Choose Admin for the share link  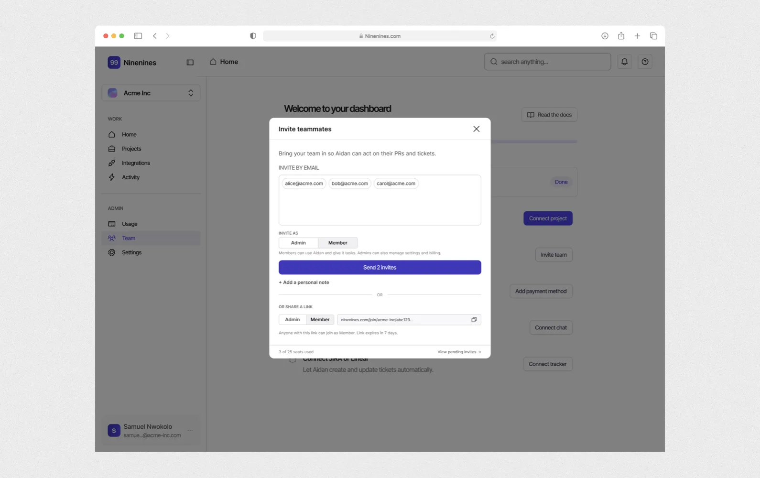point(293,320)
